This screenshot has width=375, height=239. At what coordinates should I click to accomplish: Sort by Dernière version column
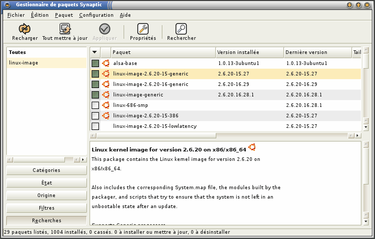click(x=317, y=52)
